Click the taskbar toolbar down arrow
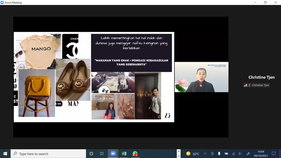The image size is (281, 158). pos(179,156)
